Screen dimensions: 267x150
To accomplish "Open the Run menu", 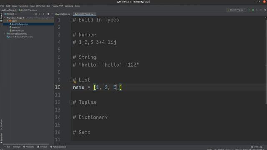I will pos(48,6).
